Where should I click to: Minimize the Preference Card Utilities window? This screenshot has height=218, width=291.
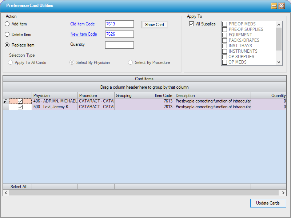click(x=274, y=6)
